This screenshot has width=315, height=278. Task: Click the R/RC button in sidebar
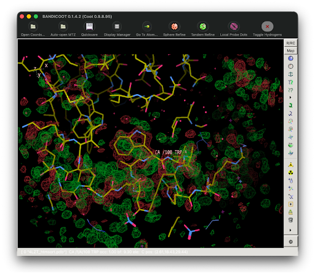290,43
